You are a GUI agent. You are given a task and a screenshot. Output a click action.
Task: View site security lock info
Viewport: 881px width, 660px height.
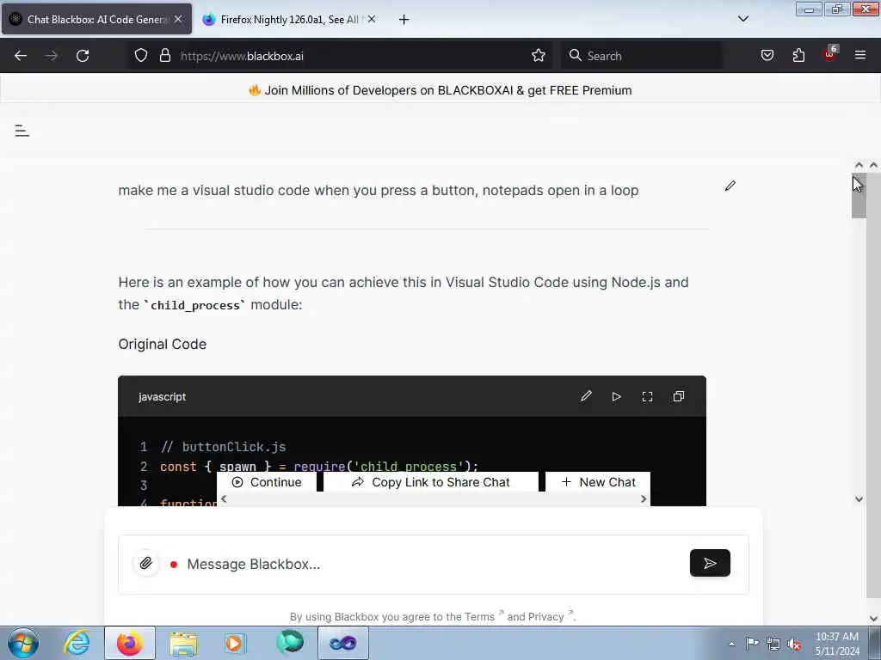point(164,56)
